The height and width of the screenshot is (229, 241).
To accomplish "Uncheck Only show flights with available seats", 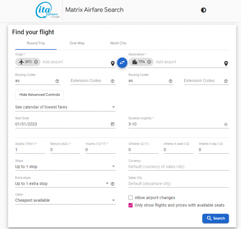I will [x=131, y=205].
